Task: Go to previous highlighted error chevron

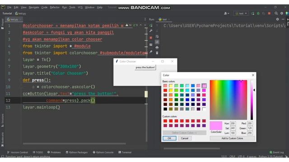Action: 140,25
